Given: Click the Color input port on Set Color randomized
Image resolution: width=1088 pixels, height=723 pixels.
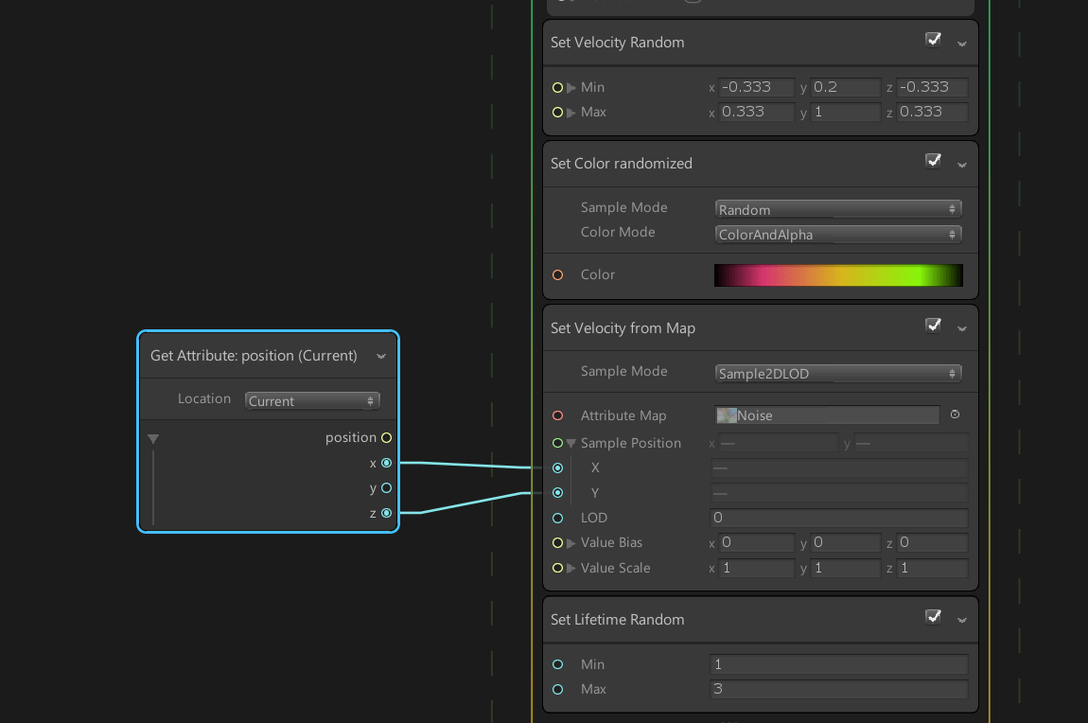Looking at the screenshot, I should (x=557, y=274).
